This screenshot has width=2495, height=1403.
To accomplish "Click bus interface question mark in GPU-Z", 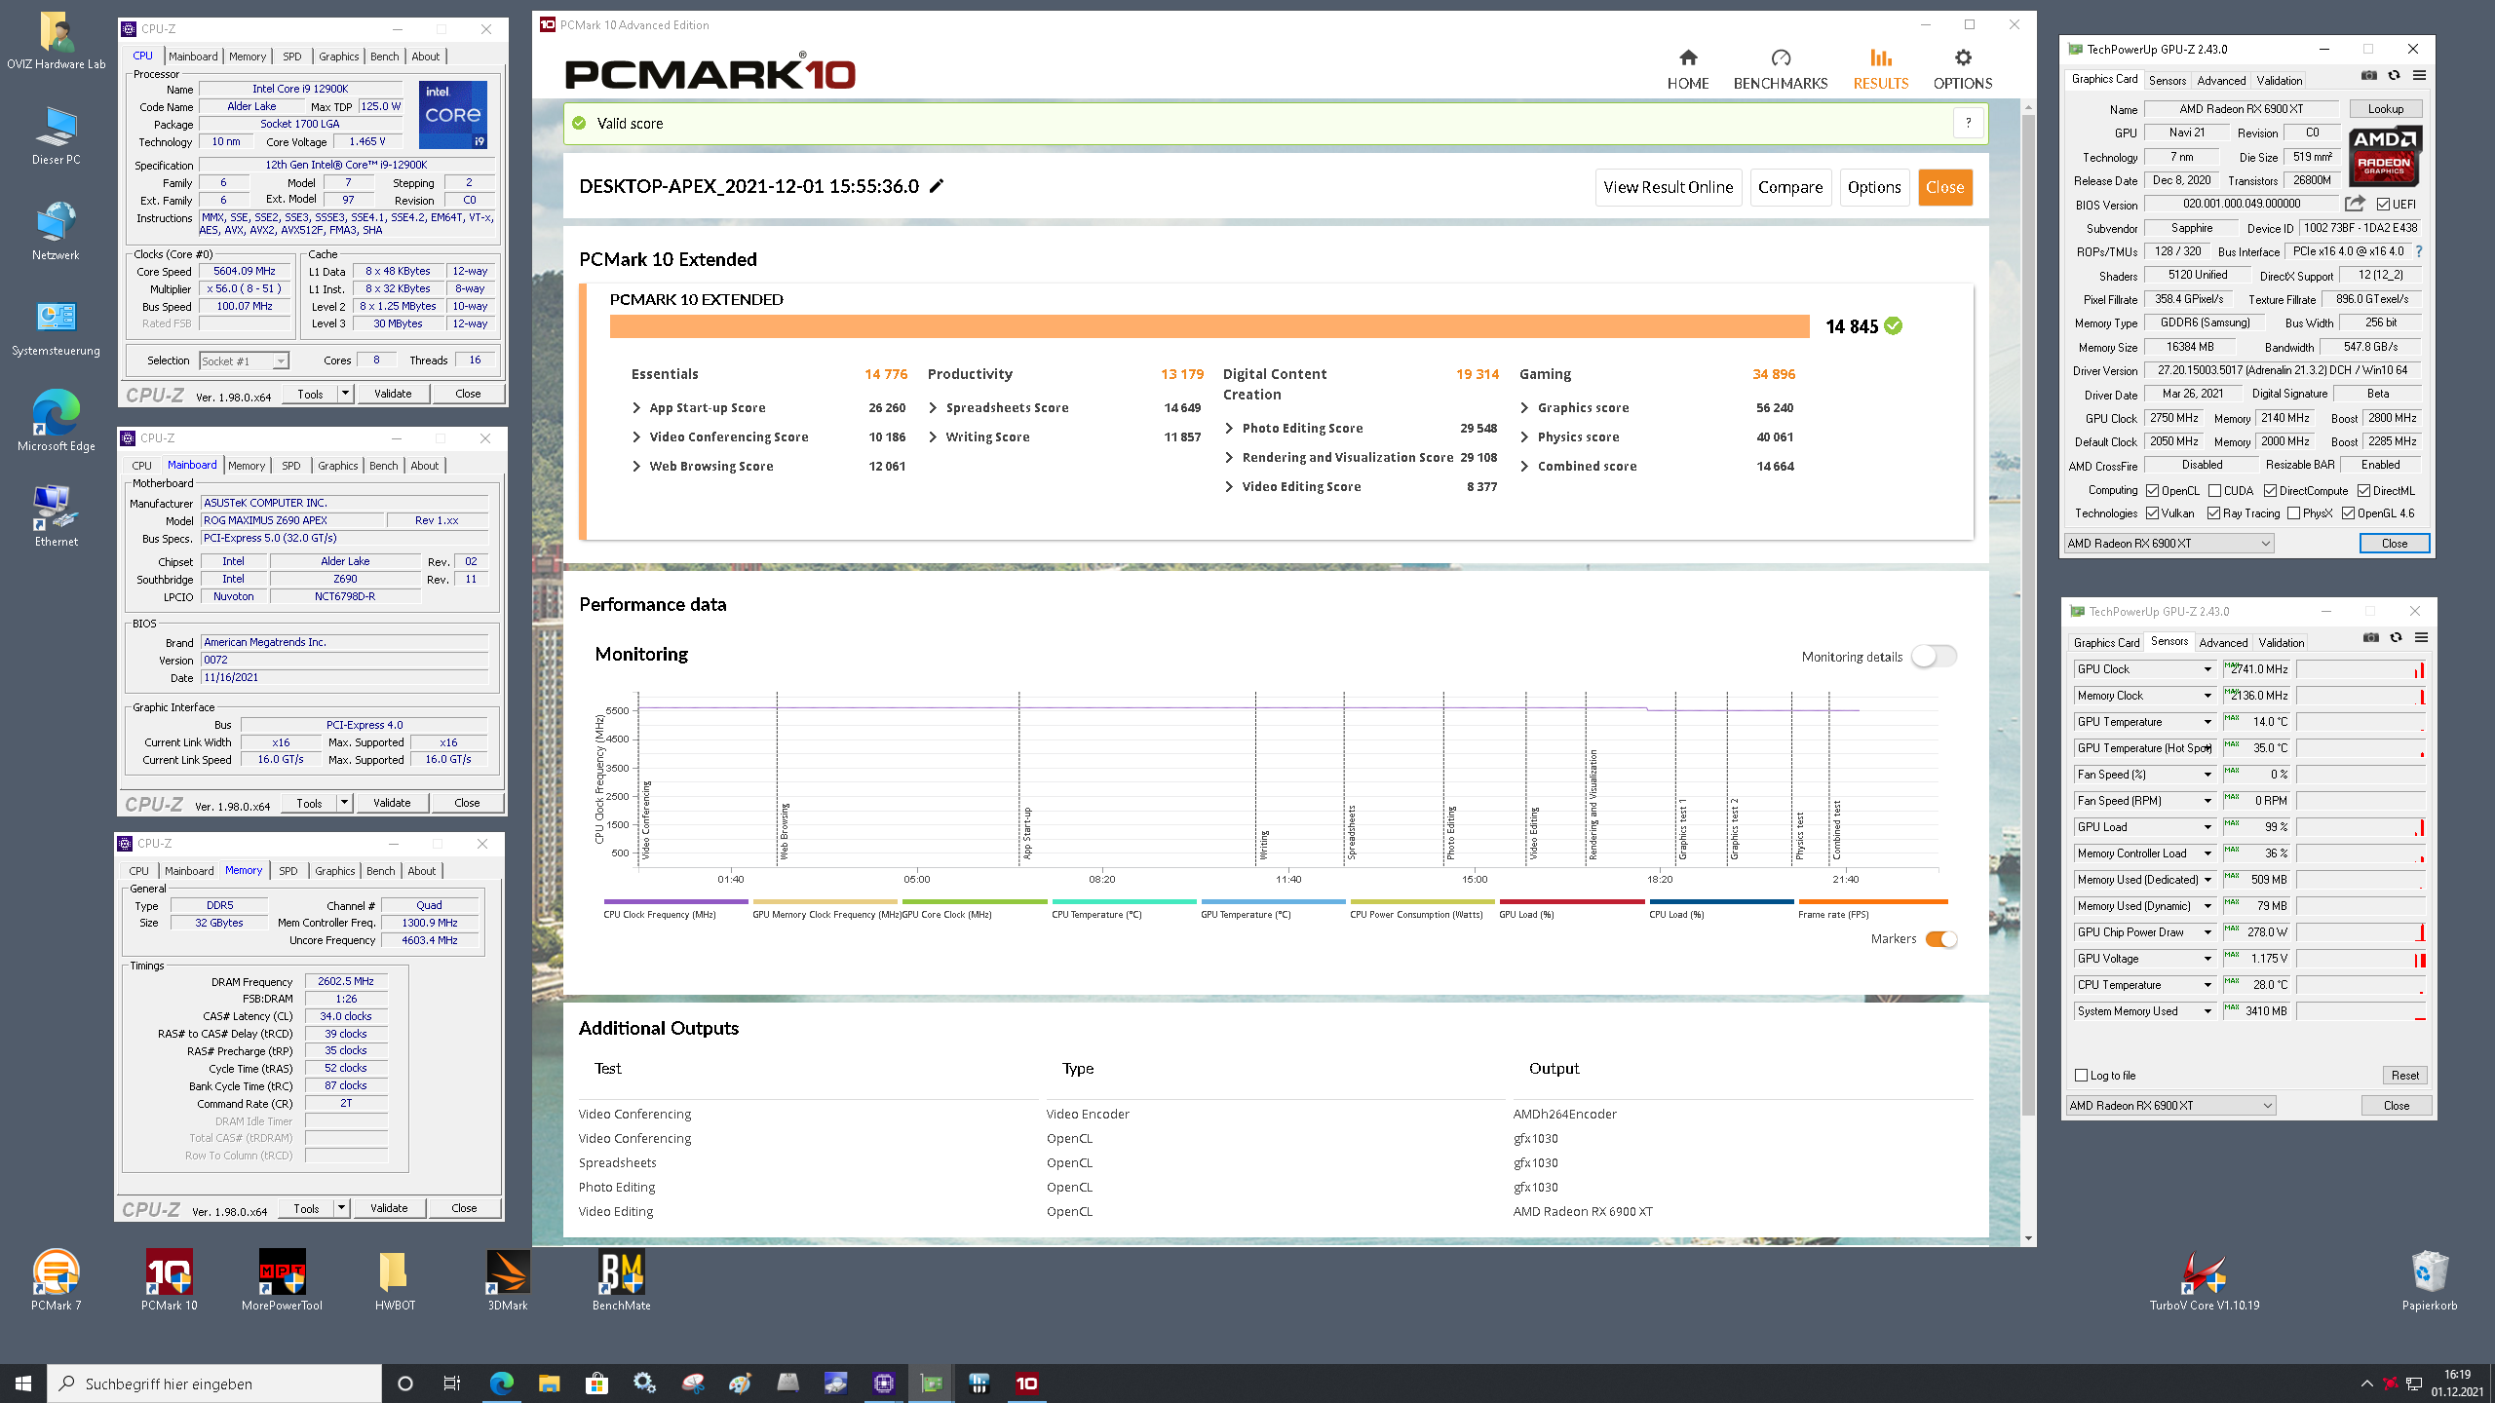I will pyautogui.click(x=2419, y=251).
